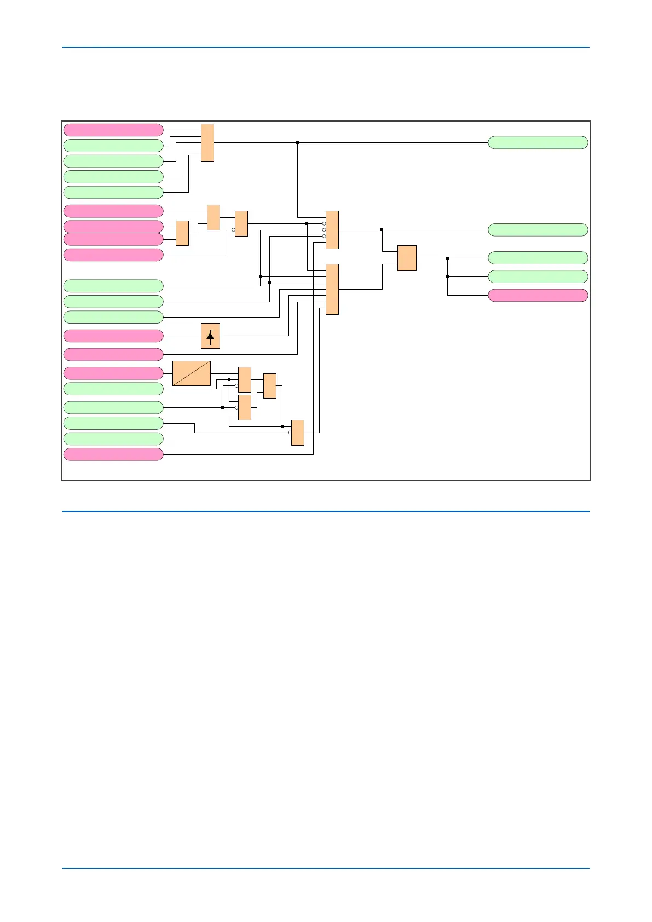Click the only pink output pill on right
The image size is (652, 922).
[x=538, y=295]
